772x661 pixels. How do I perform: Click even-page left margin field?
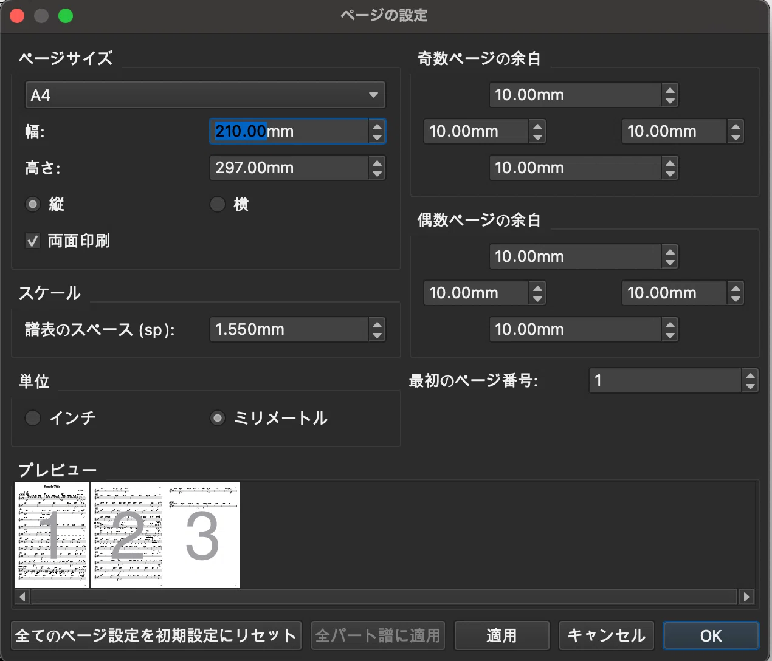pyautogui.click(x=476, y=293)
